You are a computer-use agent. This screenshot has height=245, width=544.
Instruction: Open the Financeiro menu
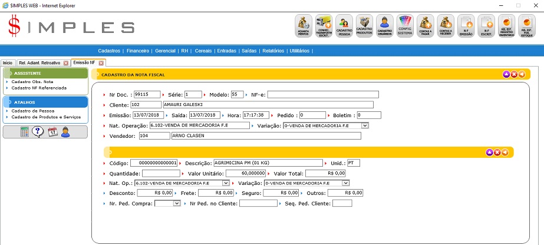[138, 51]
